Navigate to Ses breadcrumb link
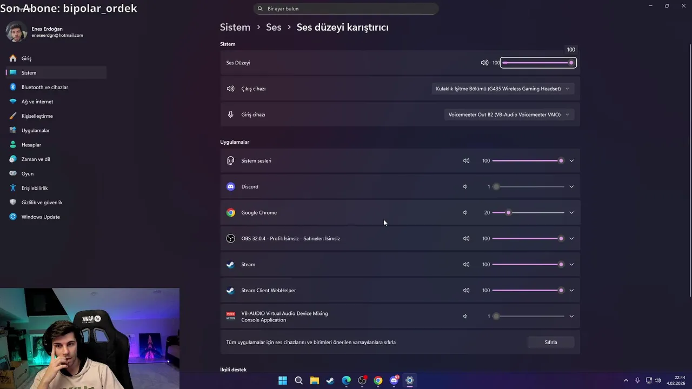 click(274, 27)
